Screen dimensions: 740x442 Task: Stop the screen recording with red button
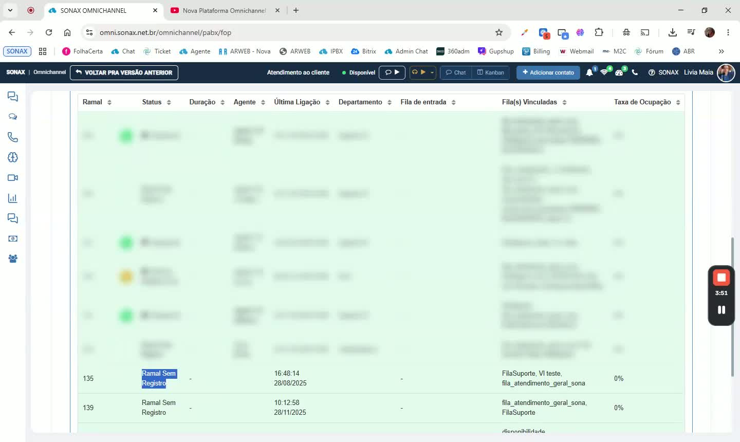(721, 278)
